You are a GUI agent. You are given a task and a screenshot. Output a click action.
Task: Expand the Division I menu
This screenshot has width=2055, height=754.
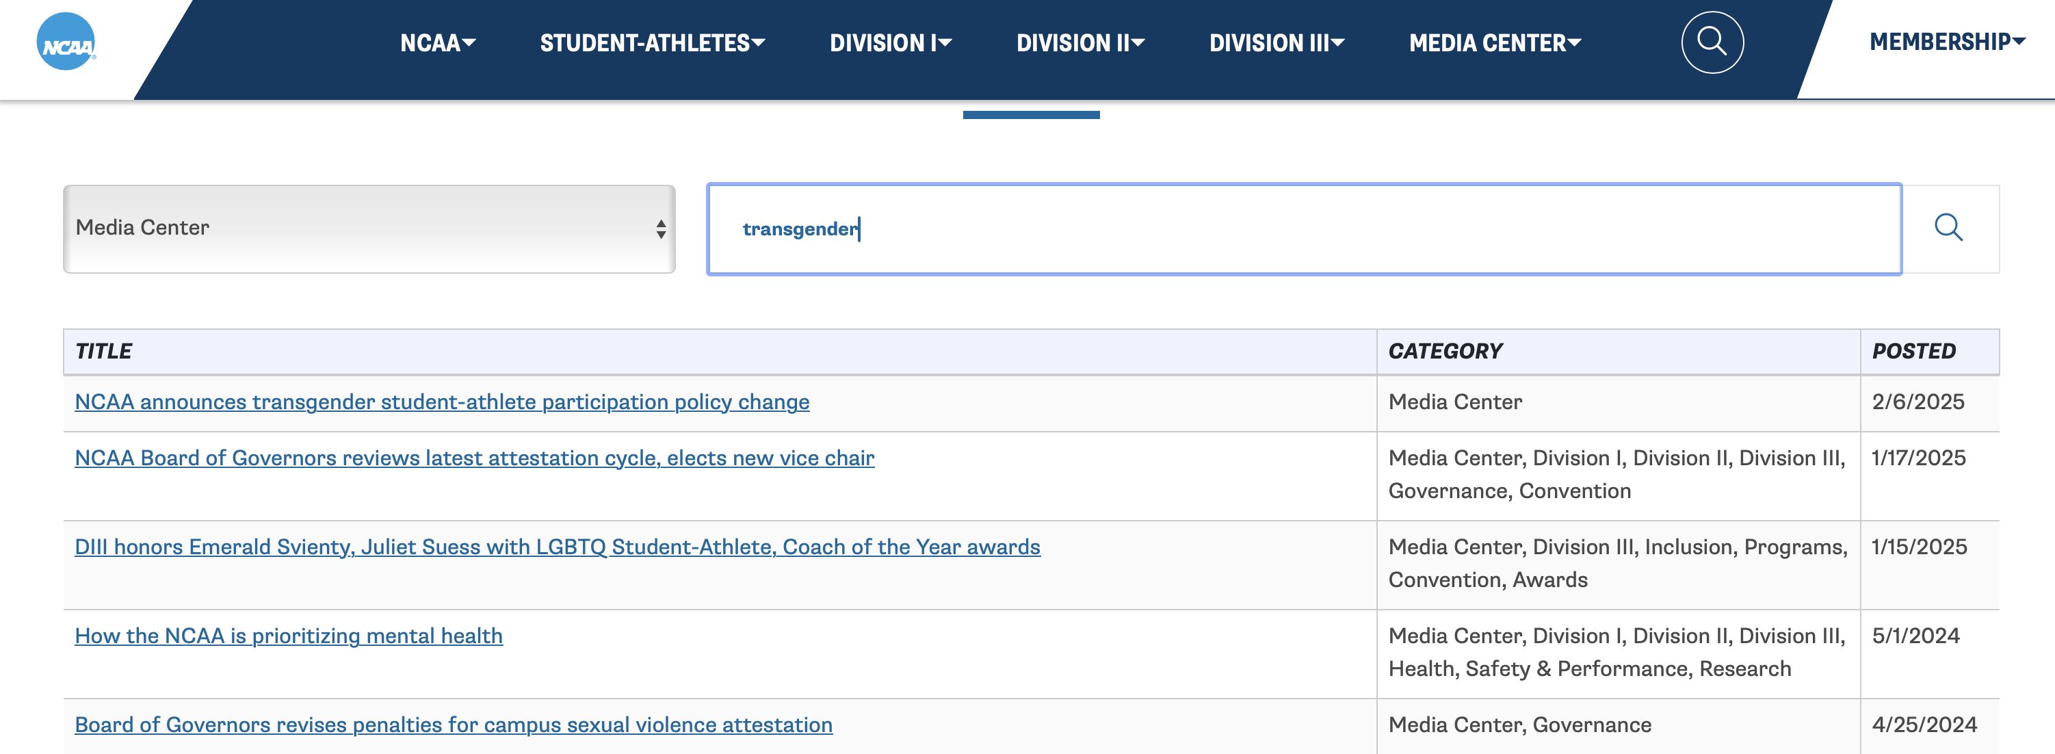click(x=889, y=43)
